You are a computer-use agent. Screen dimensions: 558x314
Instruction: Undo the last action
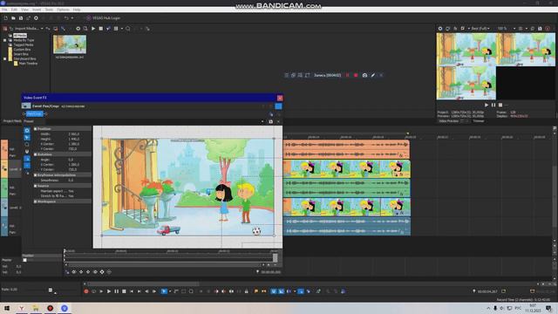66,17
